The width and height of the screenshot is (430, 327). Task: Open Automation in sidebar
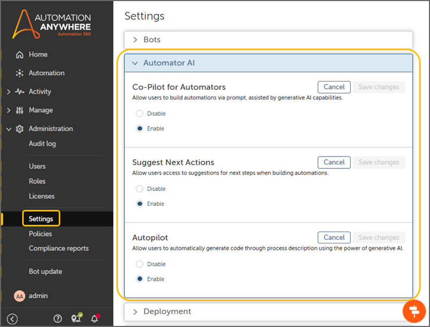click(47, 73)
